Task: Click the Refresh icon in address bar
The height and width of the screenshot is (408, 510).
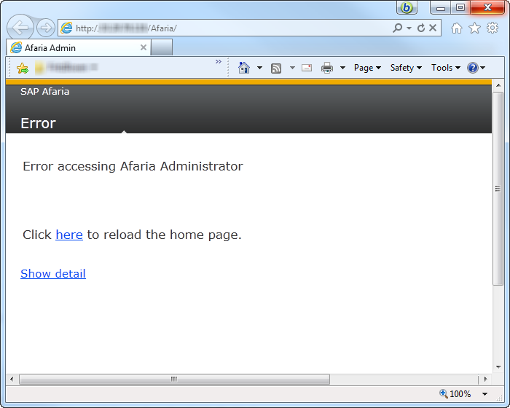Action: (x=421, y=28)
